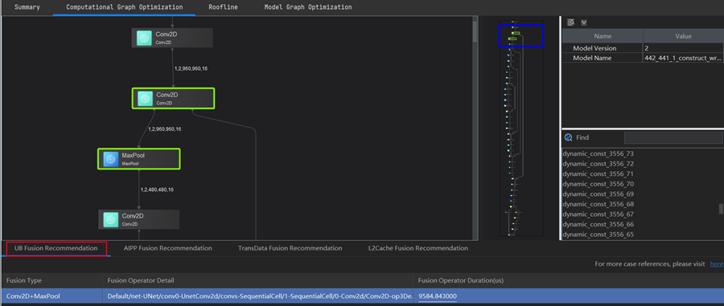Viewport: 724px width, 306px height.
Task: Select dynamic_const_3556_67 in the list
Action: 598,214
